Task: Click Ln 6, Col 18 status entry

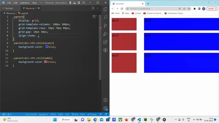Action: pyautogui.click(x=31, y=114)
